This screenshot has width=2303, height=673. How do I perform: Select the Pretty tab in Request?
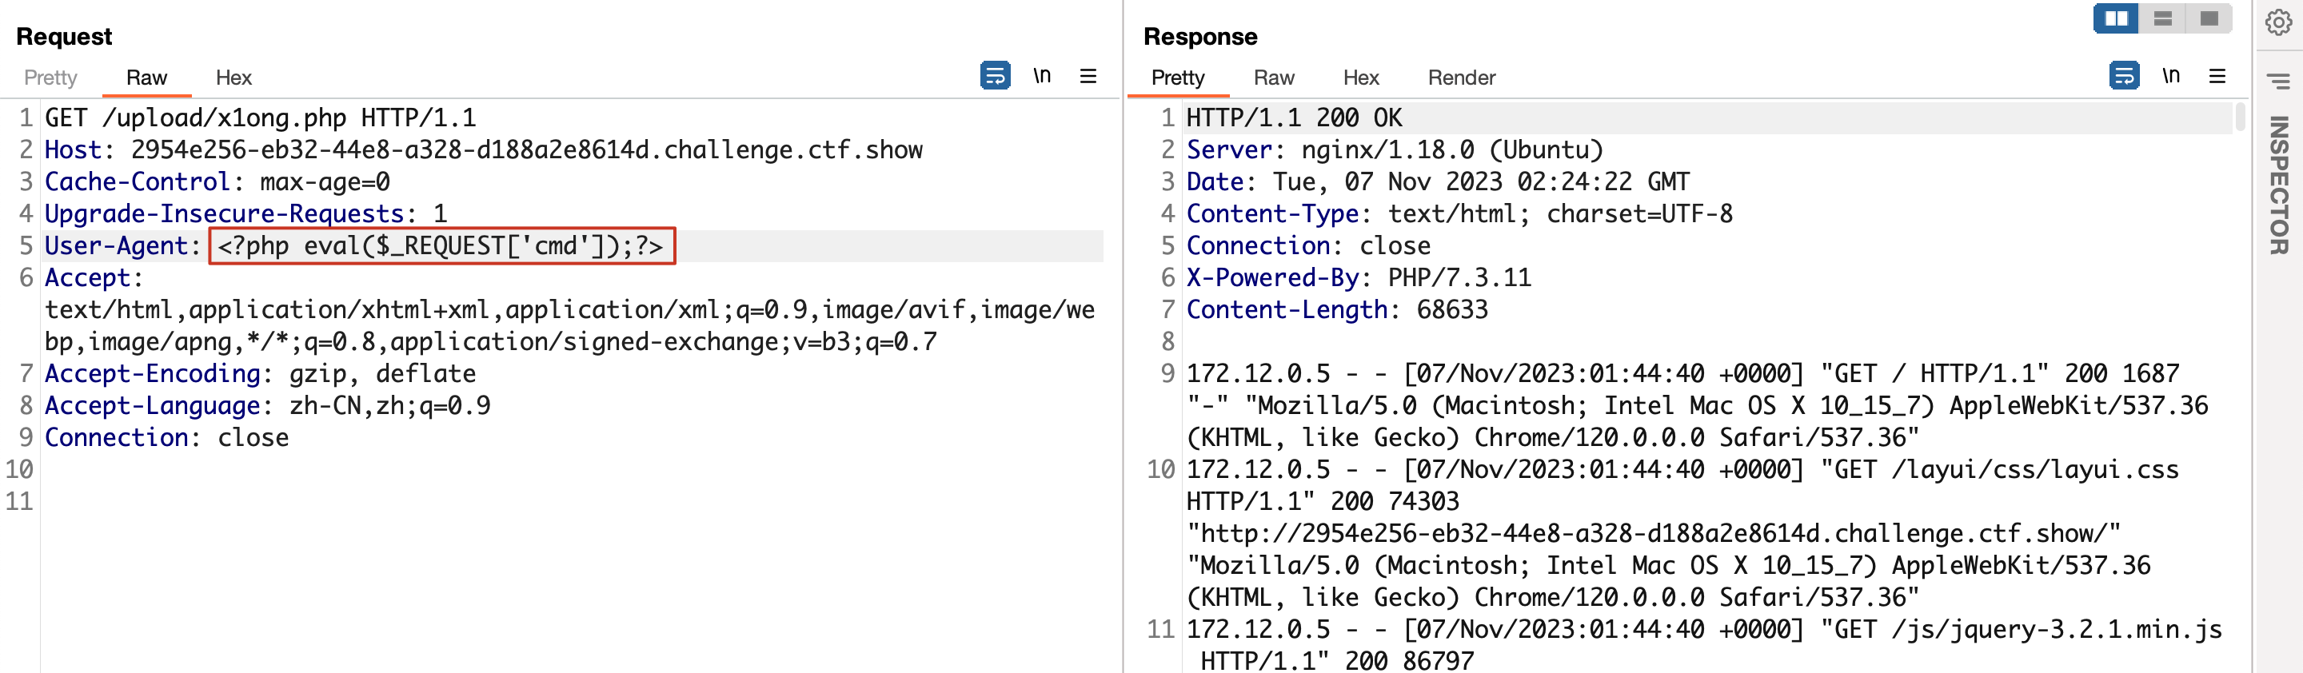pyautogui.click(x=50, y=78)
